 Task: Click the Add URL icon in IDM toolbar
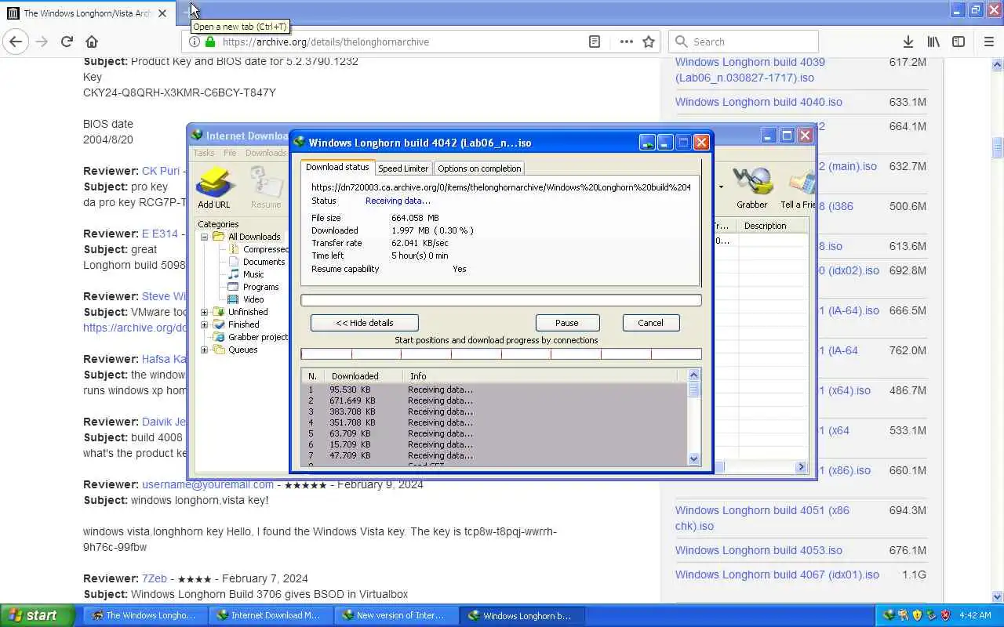pos(214,182)
